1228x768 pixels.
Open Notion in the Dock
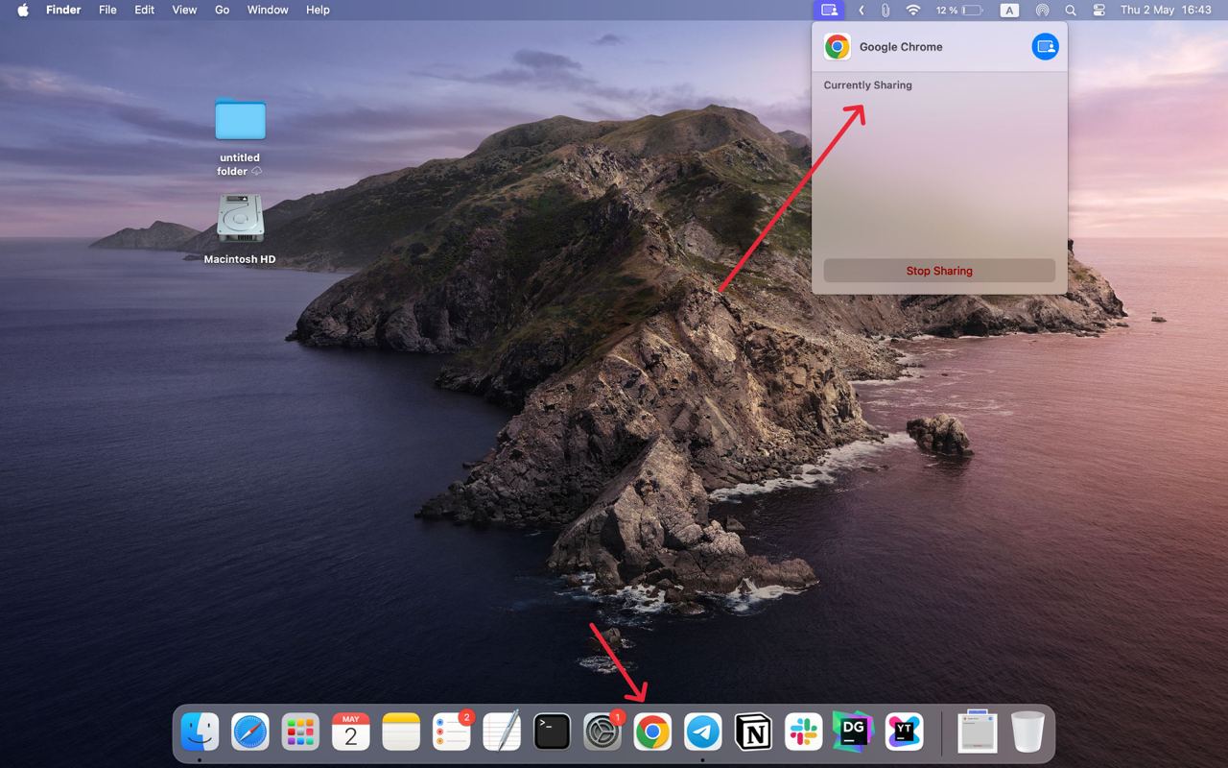pyautogui.click(x=753, y=732)
